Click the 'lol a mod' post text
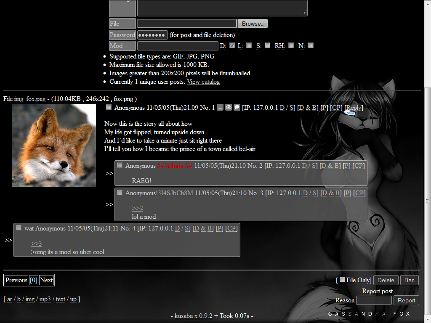The height and width of the screenshot is (323, 431). [144, 217]
